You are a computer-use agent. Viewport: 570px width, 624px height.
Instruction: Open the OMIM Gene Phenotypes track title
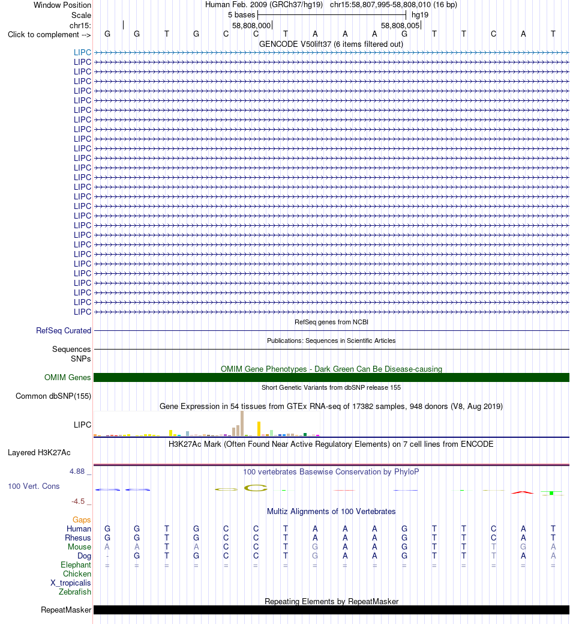coord(331,369)
